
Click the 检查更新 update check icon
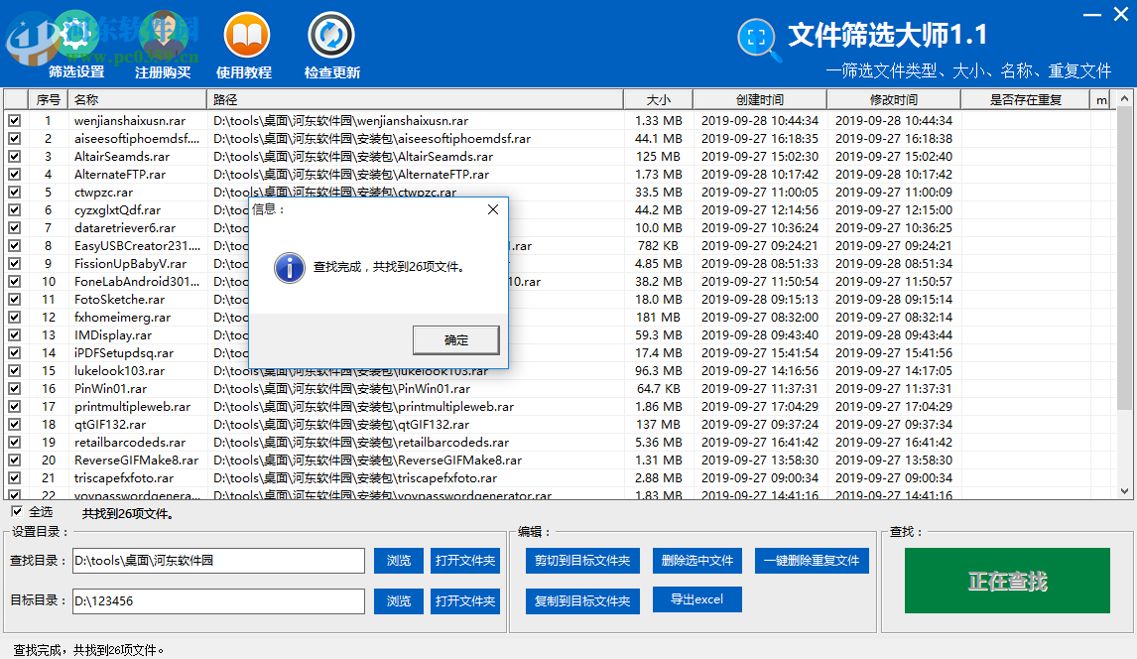pos(330,31)
